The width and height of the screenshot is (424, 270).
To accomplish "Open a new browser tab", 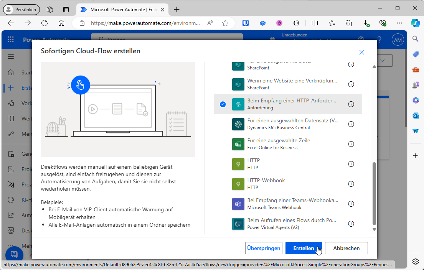I will point(177,9).
